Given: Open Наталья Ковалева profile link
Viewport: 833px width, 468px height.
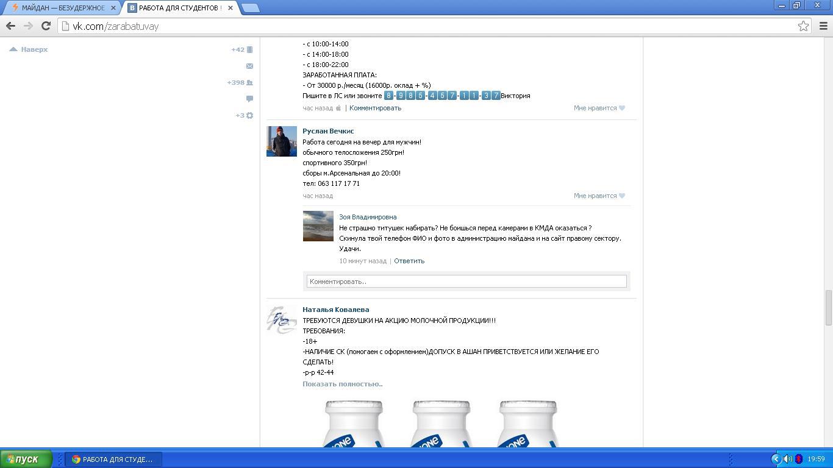Looking at the screenshot, I should [x=335, y=310].
